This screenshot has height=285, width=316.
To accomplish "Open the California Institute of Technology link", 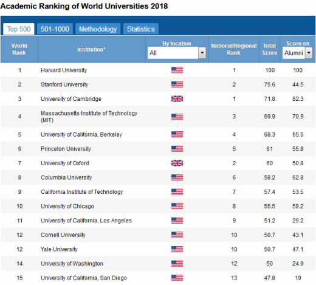I will click(x=82, y=192).
